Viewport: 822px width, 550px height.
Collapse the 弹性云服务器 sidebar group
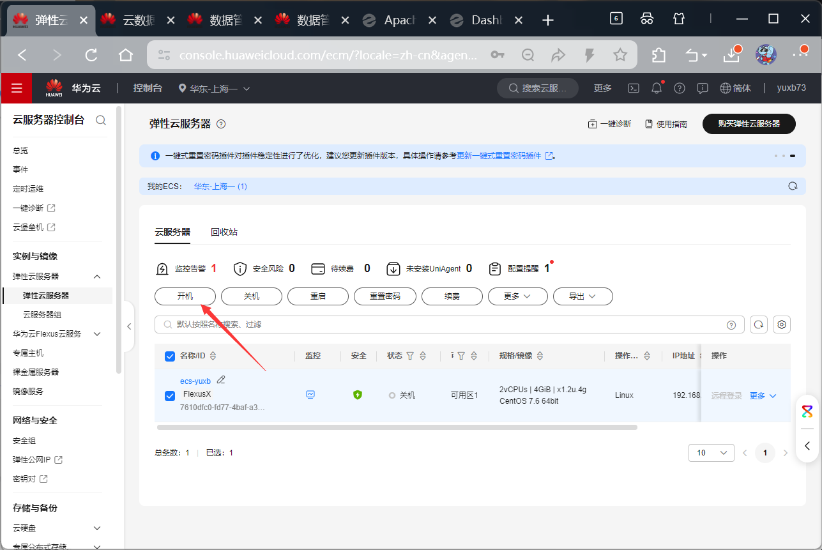pyautogui.click(x=97, y=277)
